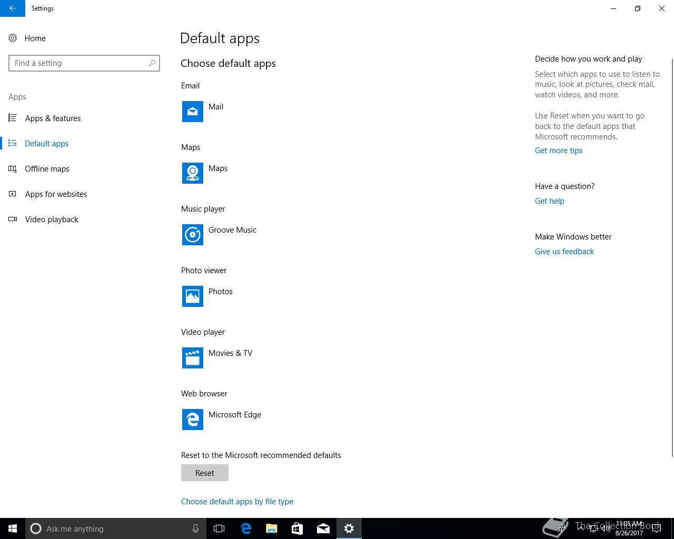Click the Ask me anything search box

click(x=116, y=528)
